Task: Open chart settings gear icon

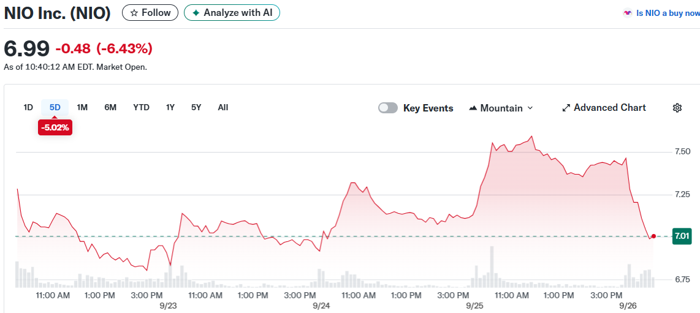Action: pos(677,108)
